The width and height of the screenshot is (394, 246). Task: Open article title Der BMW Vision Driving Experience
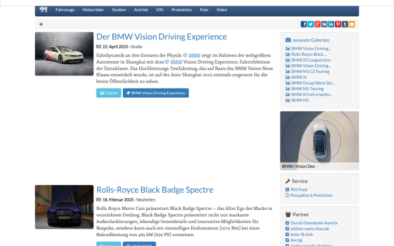(x=162, y=37)
